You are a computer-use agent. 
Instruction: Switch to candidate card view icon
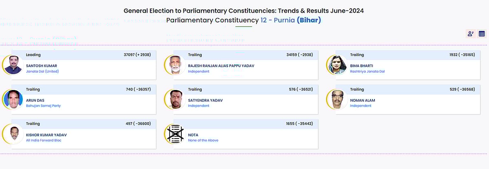[x=470, y=34]
